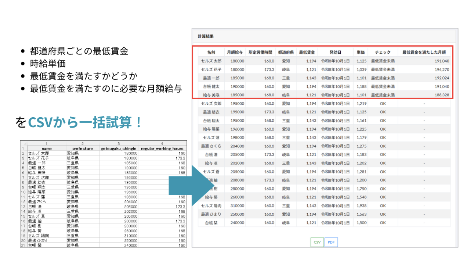467x261 pixels.
Task: Click unit price 1,548 in results
Action: pyautogui.click(x=361, y=197)
